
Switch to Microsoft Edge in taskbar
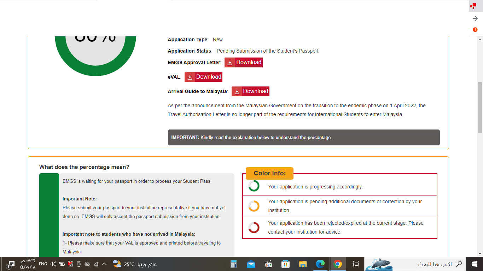(x=320, y=264)
